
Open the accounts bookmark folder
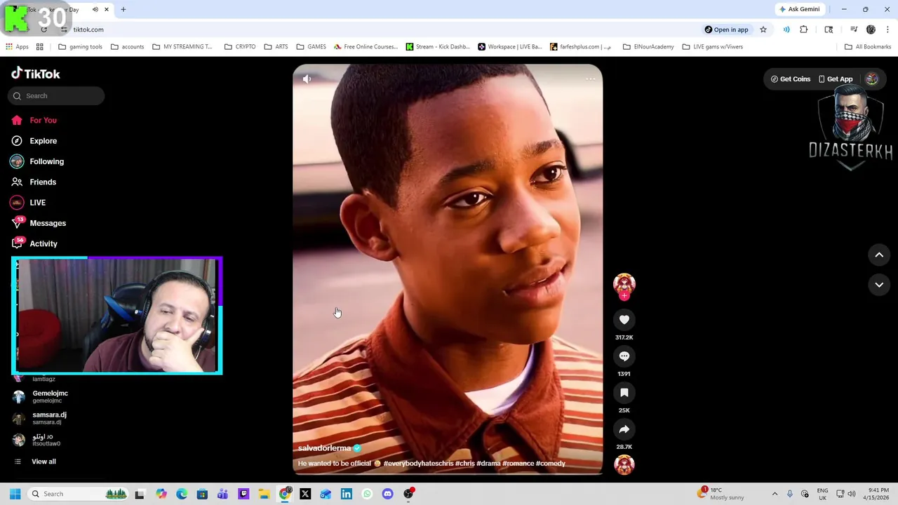click(x=127, y=47)
